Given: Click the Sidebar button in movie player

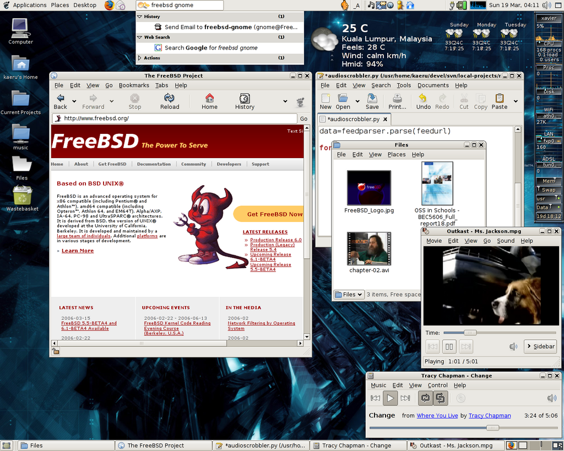Looking at the screenshot, I should pyautogui.click(x=540, y=347).
